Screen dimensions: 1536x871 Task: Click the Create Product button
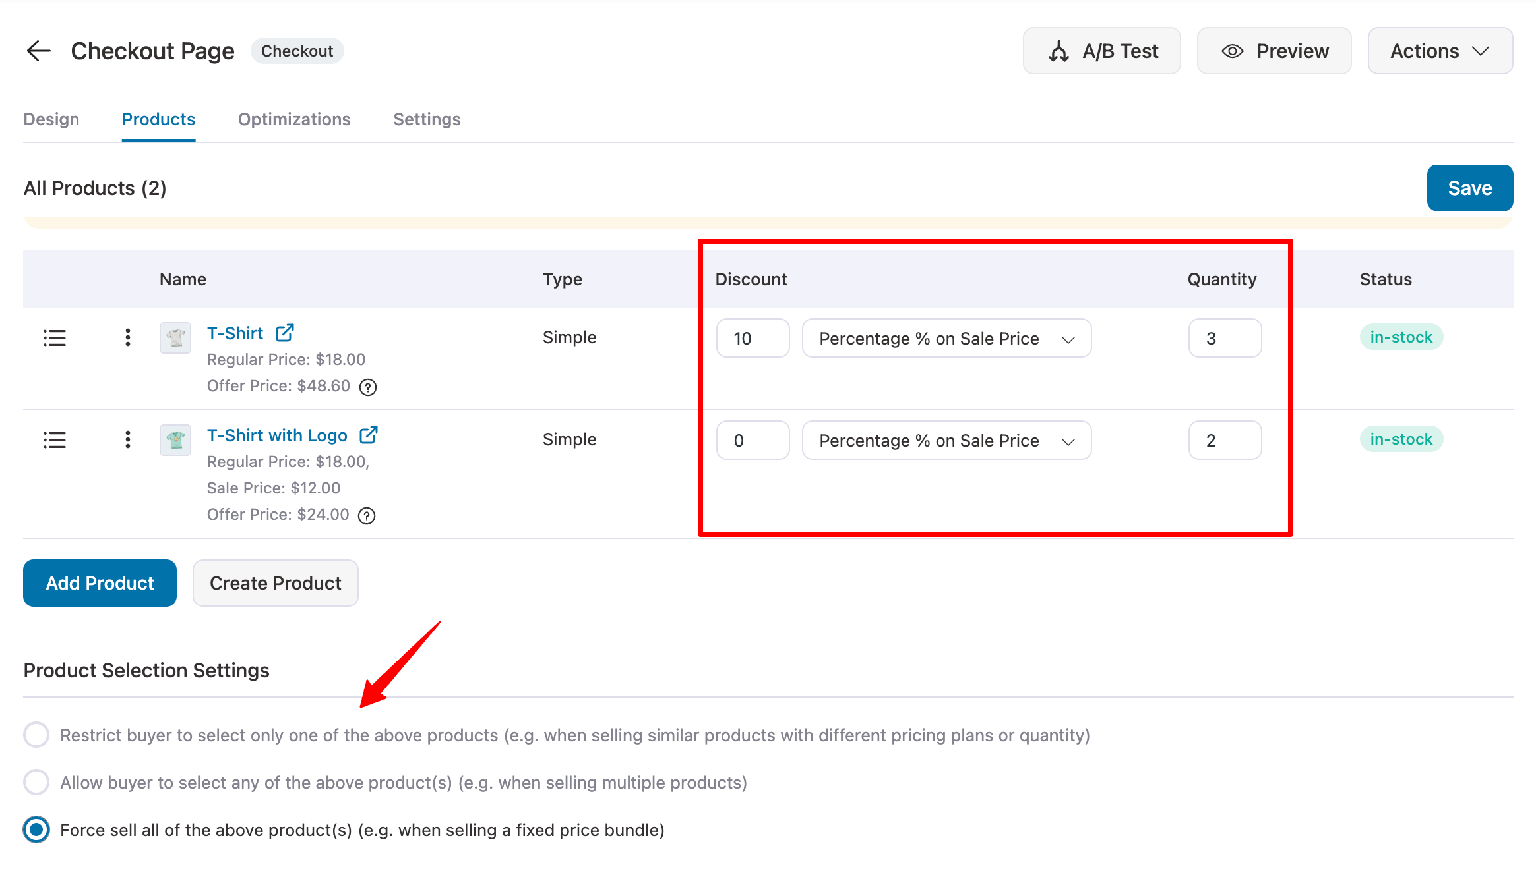click(275, 583)
